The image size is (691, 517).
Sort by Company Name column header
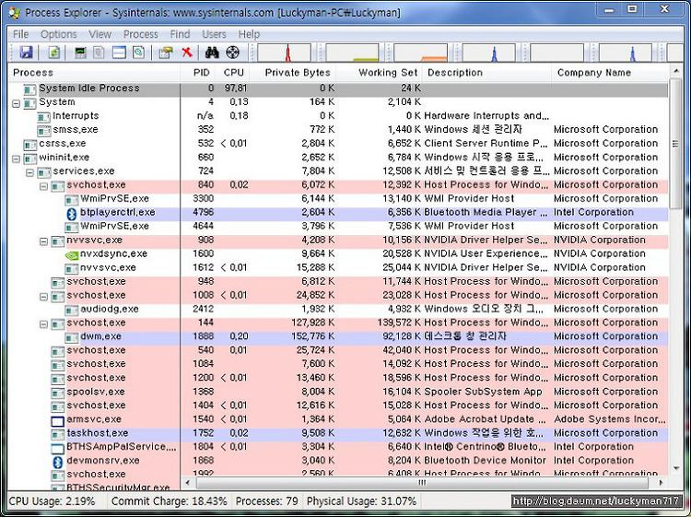[x=610, y=73]
